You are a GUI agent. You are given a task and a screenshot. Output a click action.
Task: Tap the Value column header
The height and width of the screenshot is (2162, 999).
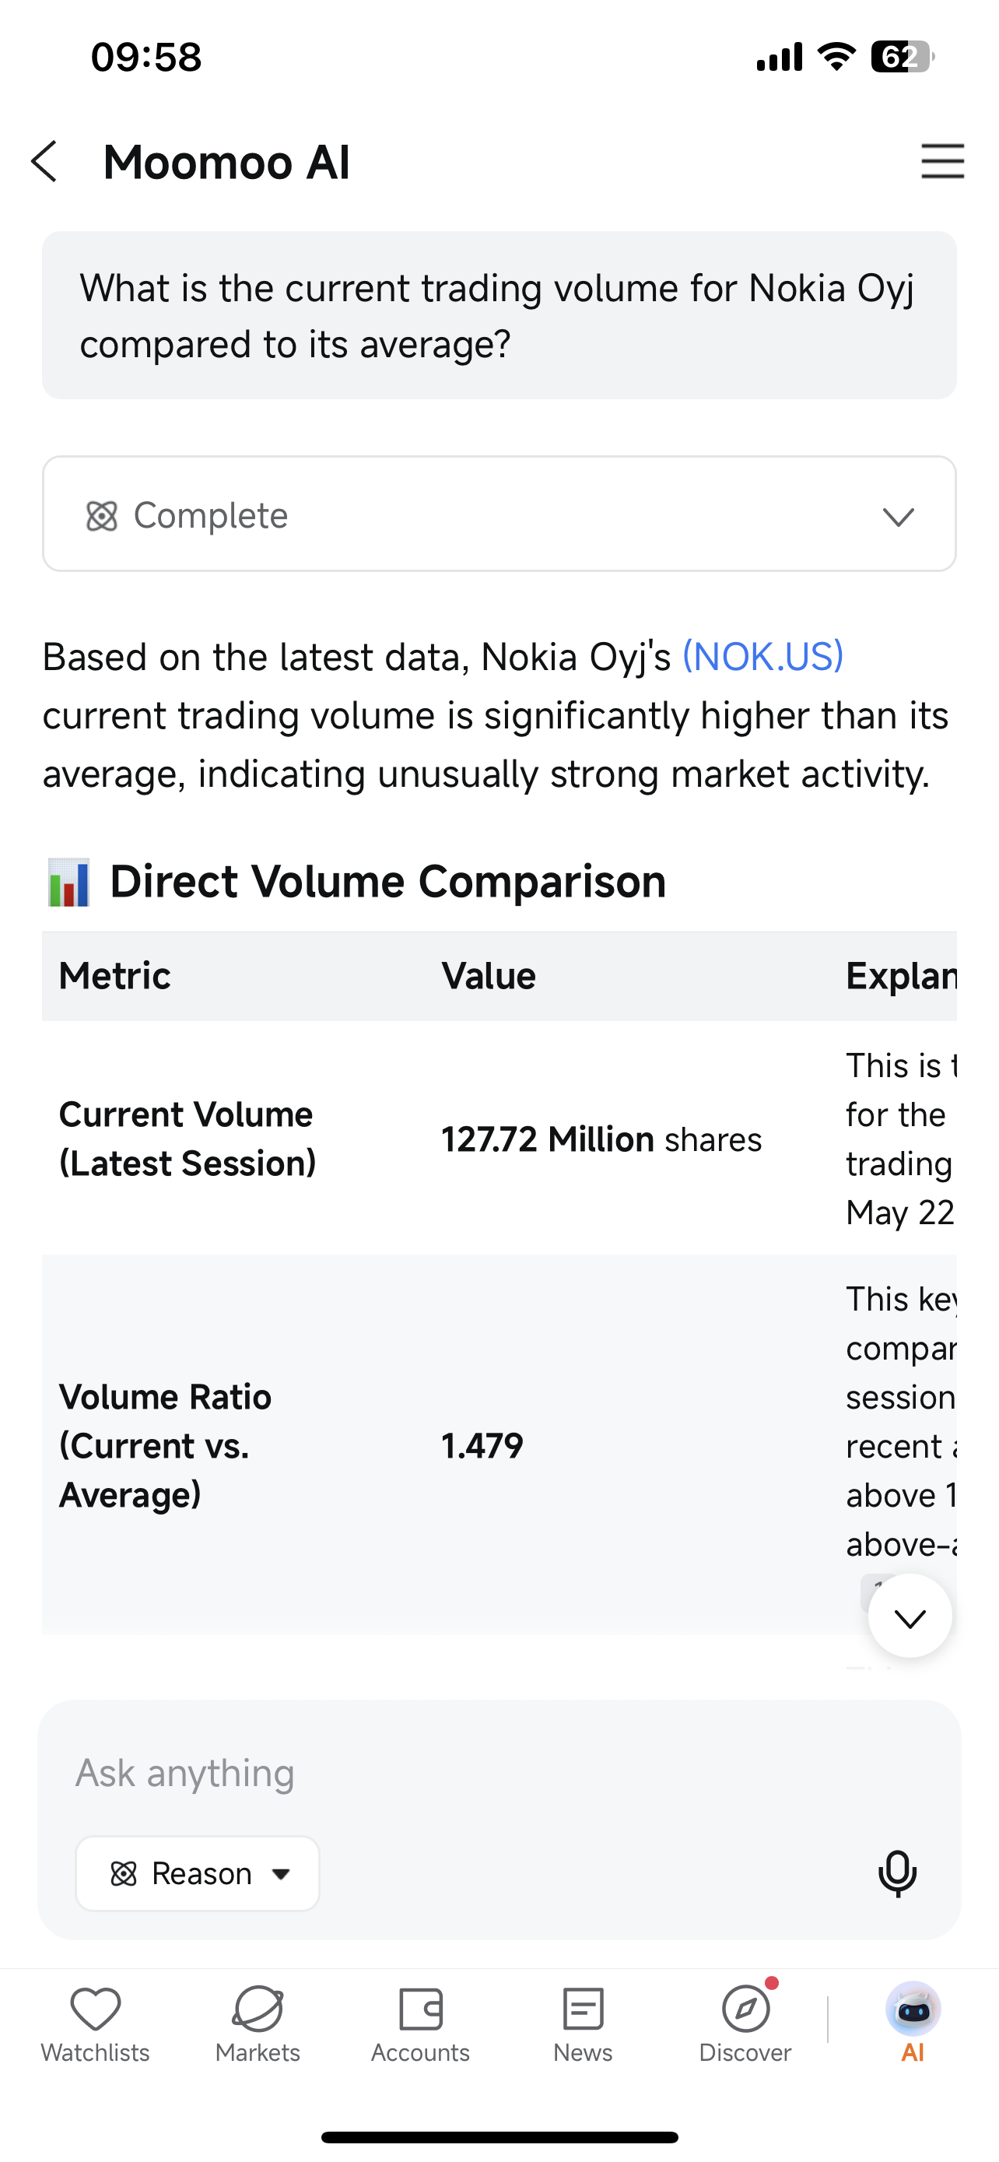coord(489,976)
